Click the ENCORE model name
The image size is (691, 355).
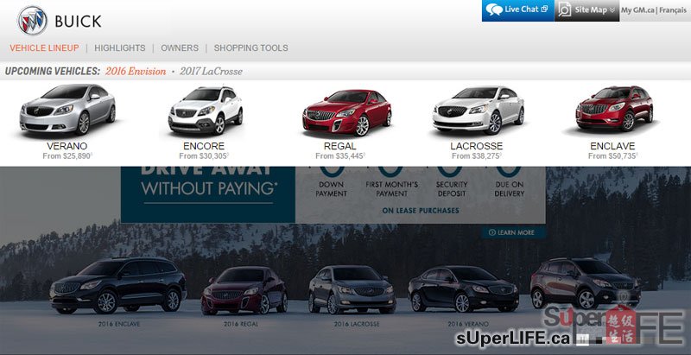[x=204, y=146]
